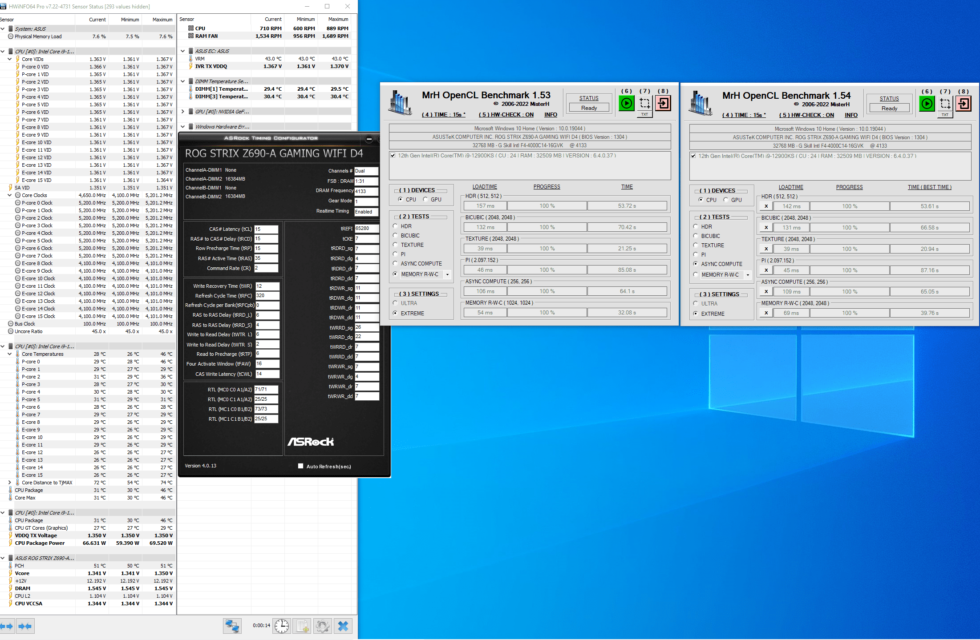
Task: Select ULTRA setting in Benchmark 1.53
Action: click(x=395, y=303)
